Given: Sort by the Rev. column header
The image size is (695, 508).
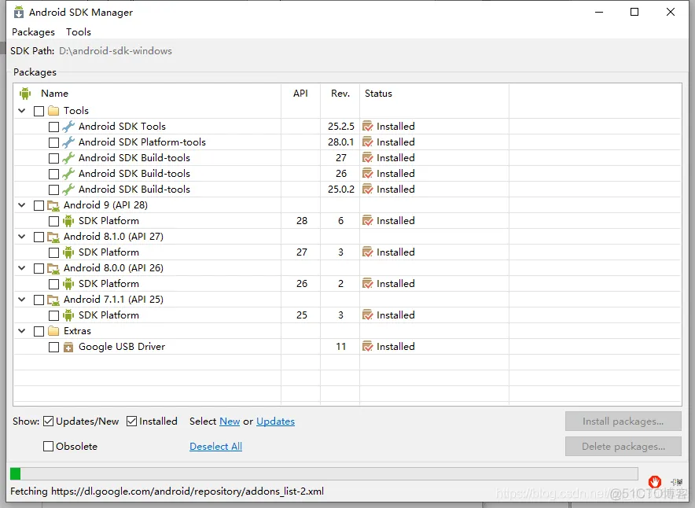Looking at the screenshot, I should coord(340,94).
